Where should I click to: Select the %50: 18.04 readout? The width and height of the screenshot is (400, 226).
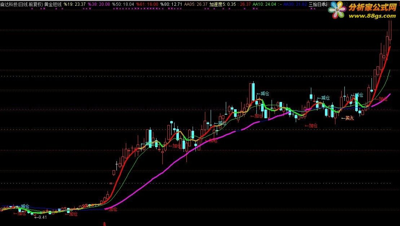click(x=123, y=4)
